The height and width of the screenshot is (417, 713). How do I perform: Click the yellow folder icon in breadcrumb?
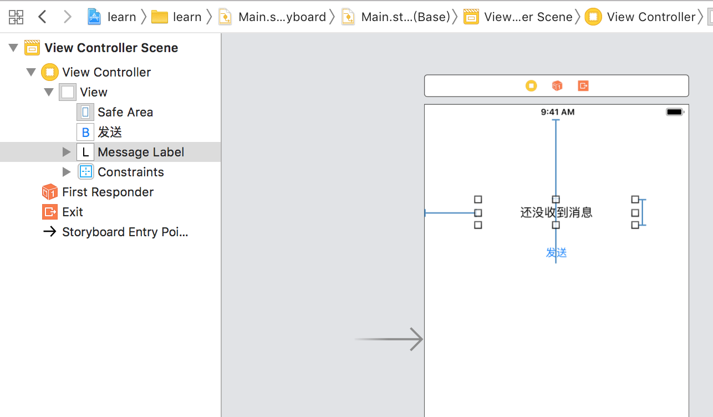click(160, 17)
